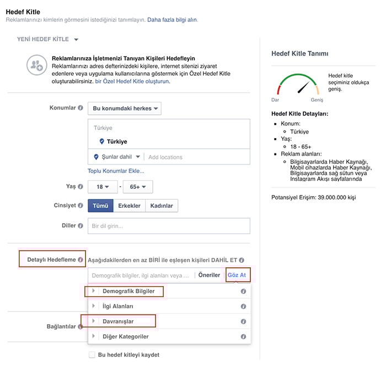Click info icon next to Yaş
Viewport: 386px width, 375px height.
[81, 186]
